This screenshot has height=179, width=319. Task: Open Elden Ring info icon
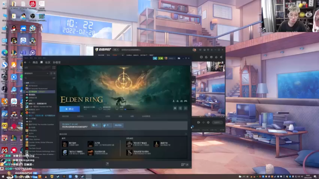[x=180, y=108]
